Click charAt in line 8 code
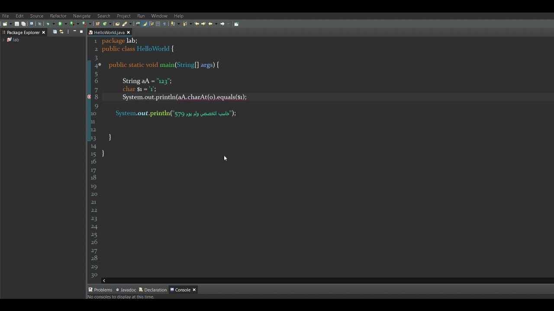554x311 pixels. tap(197, 97)
